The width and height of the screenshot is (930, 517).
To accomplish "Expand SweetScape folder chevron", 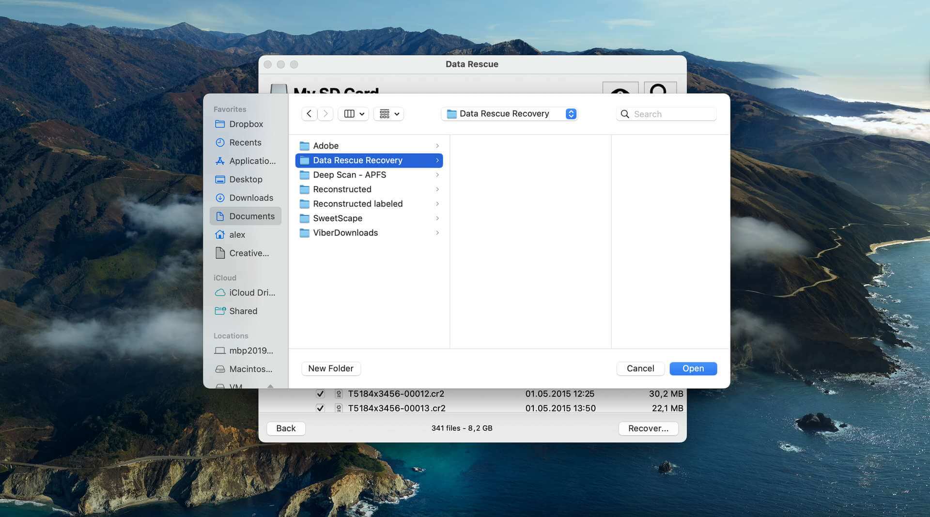I will 437,218.
